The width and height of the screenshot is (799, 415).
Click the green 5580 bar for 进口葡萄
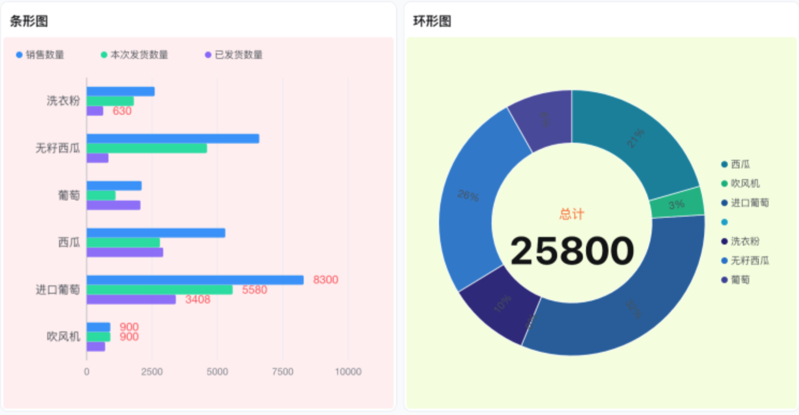[160, 290]
